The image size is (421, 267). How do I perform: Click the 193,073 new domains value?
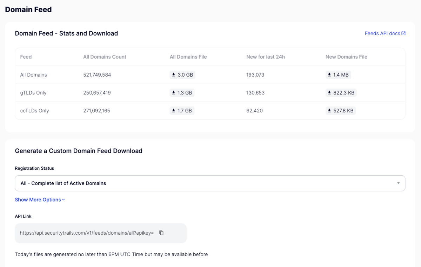pyautogui.click(x=255, y=75)
